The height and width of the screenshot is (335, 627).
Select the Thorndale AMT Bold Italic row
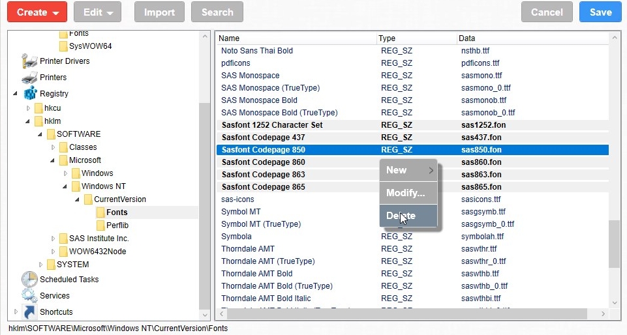click(x=412, y=299)
